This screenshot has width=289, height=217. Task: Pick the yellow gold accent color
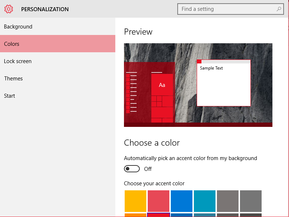[135, 201]
